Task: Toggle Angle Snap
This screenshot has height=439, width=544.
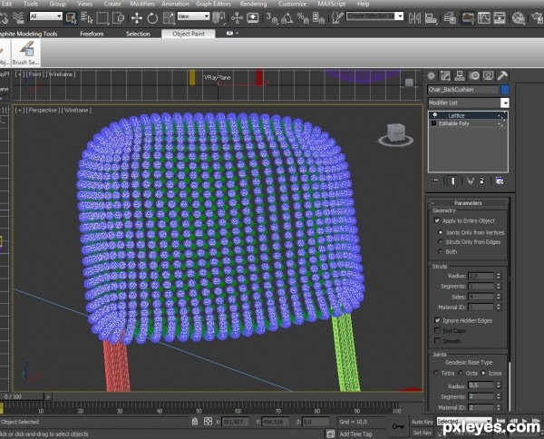Action: pos(287,18)
